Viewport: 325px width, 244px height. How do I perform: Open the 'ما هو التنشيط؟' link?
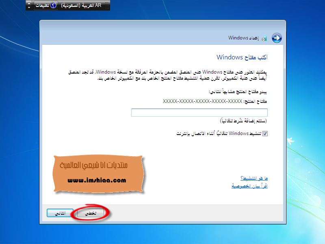click(x=254, y=178)
